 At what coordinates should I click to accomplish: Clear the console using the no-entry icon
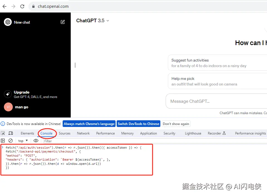(11, 141)
